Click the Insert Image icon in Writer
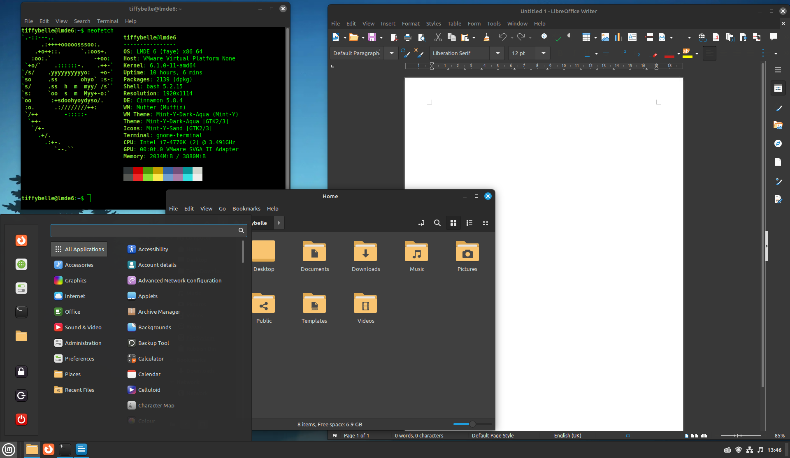The width and height of the screenshot is (790, 458). 605,37
